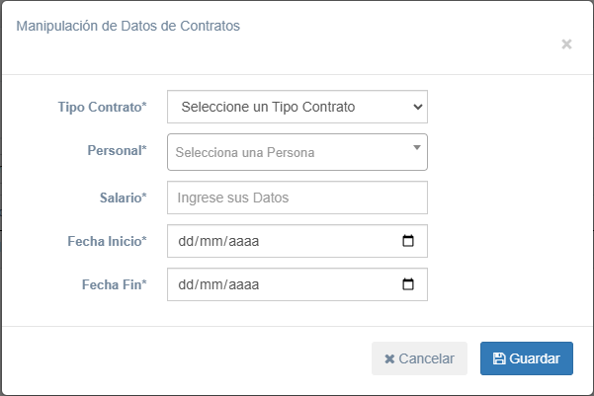Close the Contratos dialog with the X

(x=566, y=44)
